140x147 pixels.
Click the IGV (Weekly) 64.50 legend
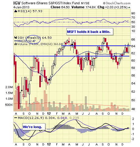(35, 38)
